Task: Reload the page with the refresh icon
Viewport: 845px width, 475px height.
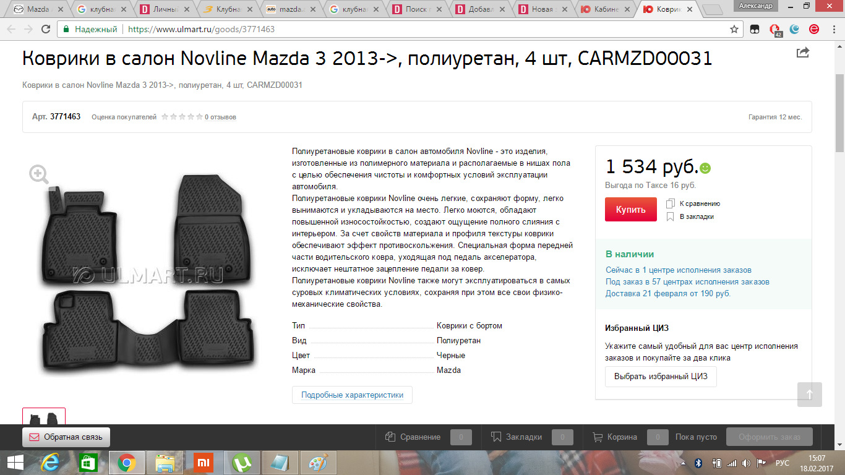Action: (46, 29)
